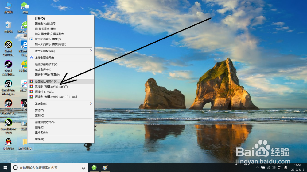Click the WinRAR icon beside 添加到压缩文件(A)

pyautogui.click(x=31, y=81)
